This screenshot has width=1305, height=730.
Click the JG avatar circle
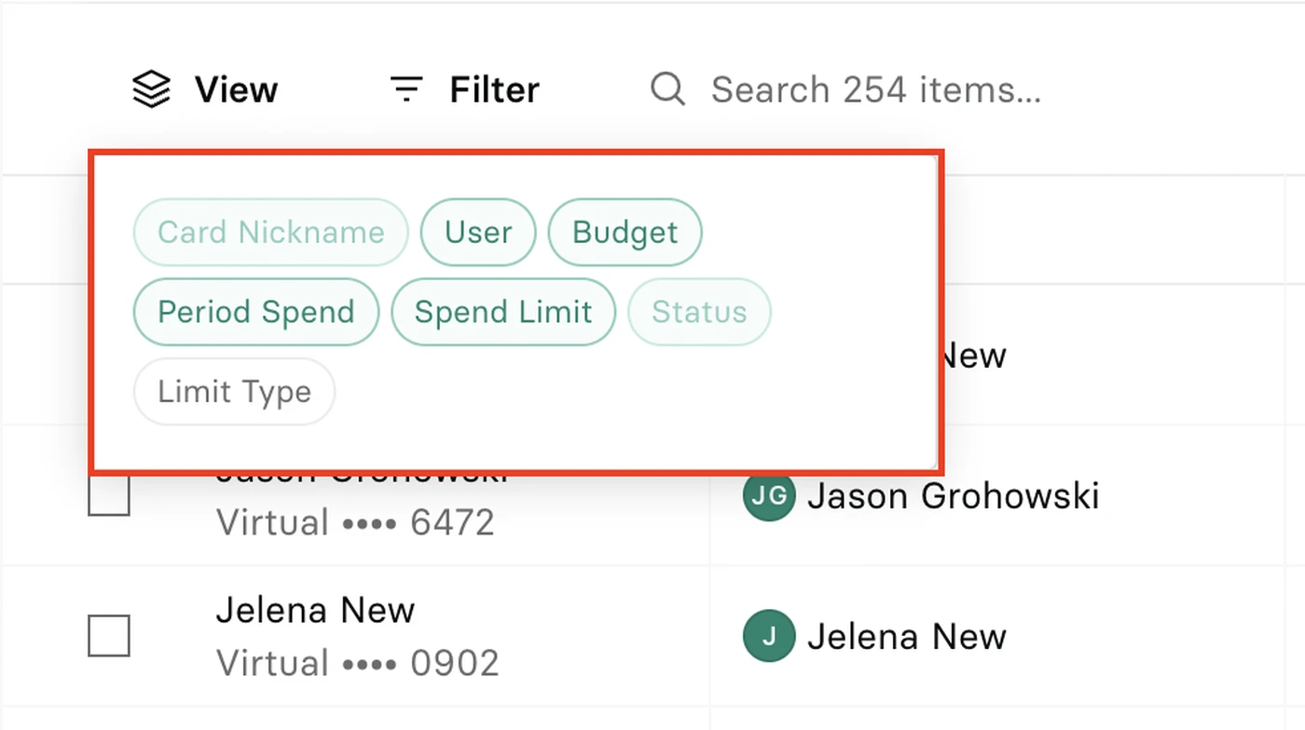(x=769, y=495)
